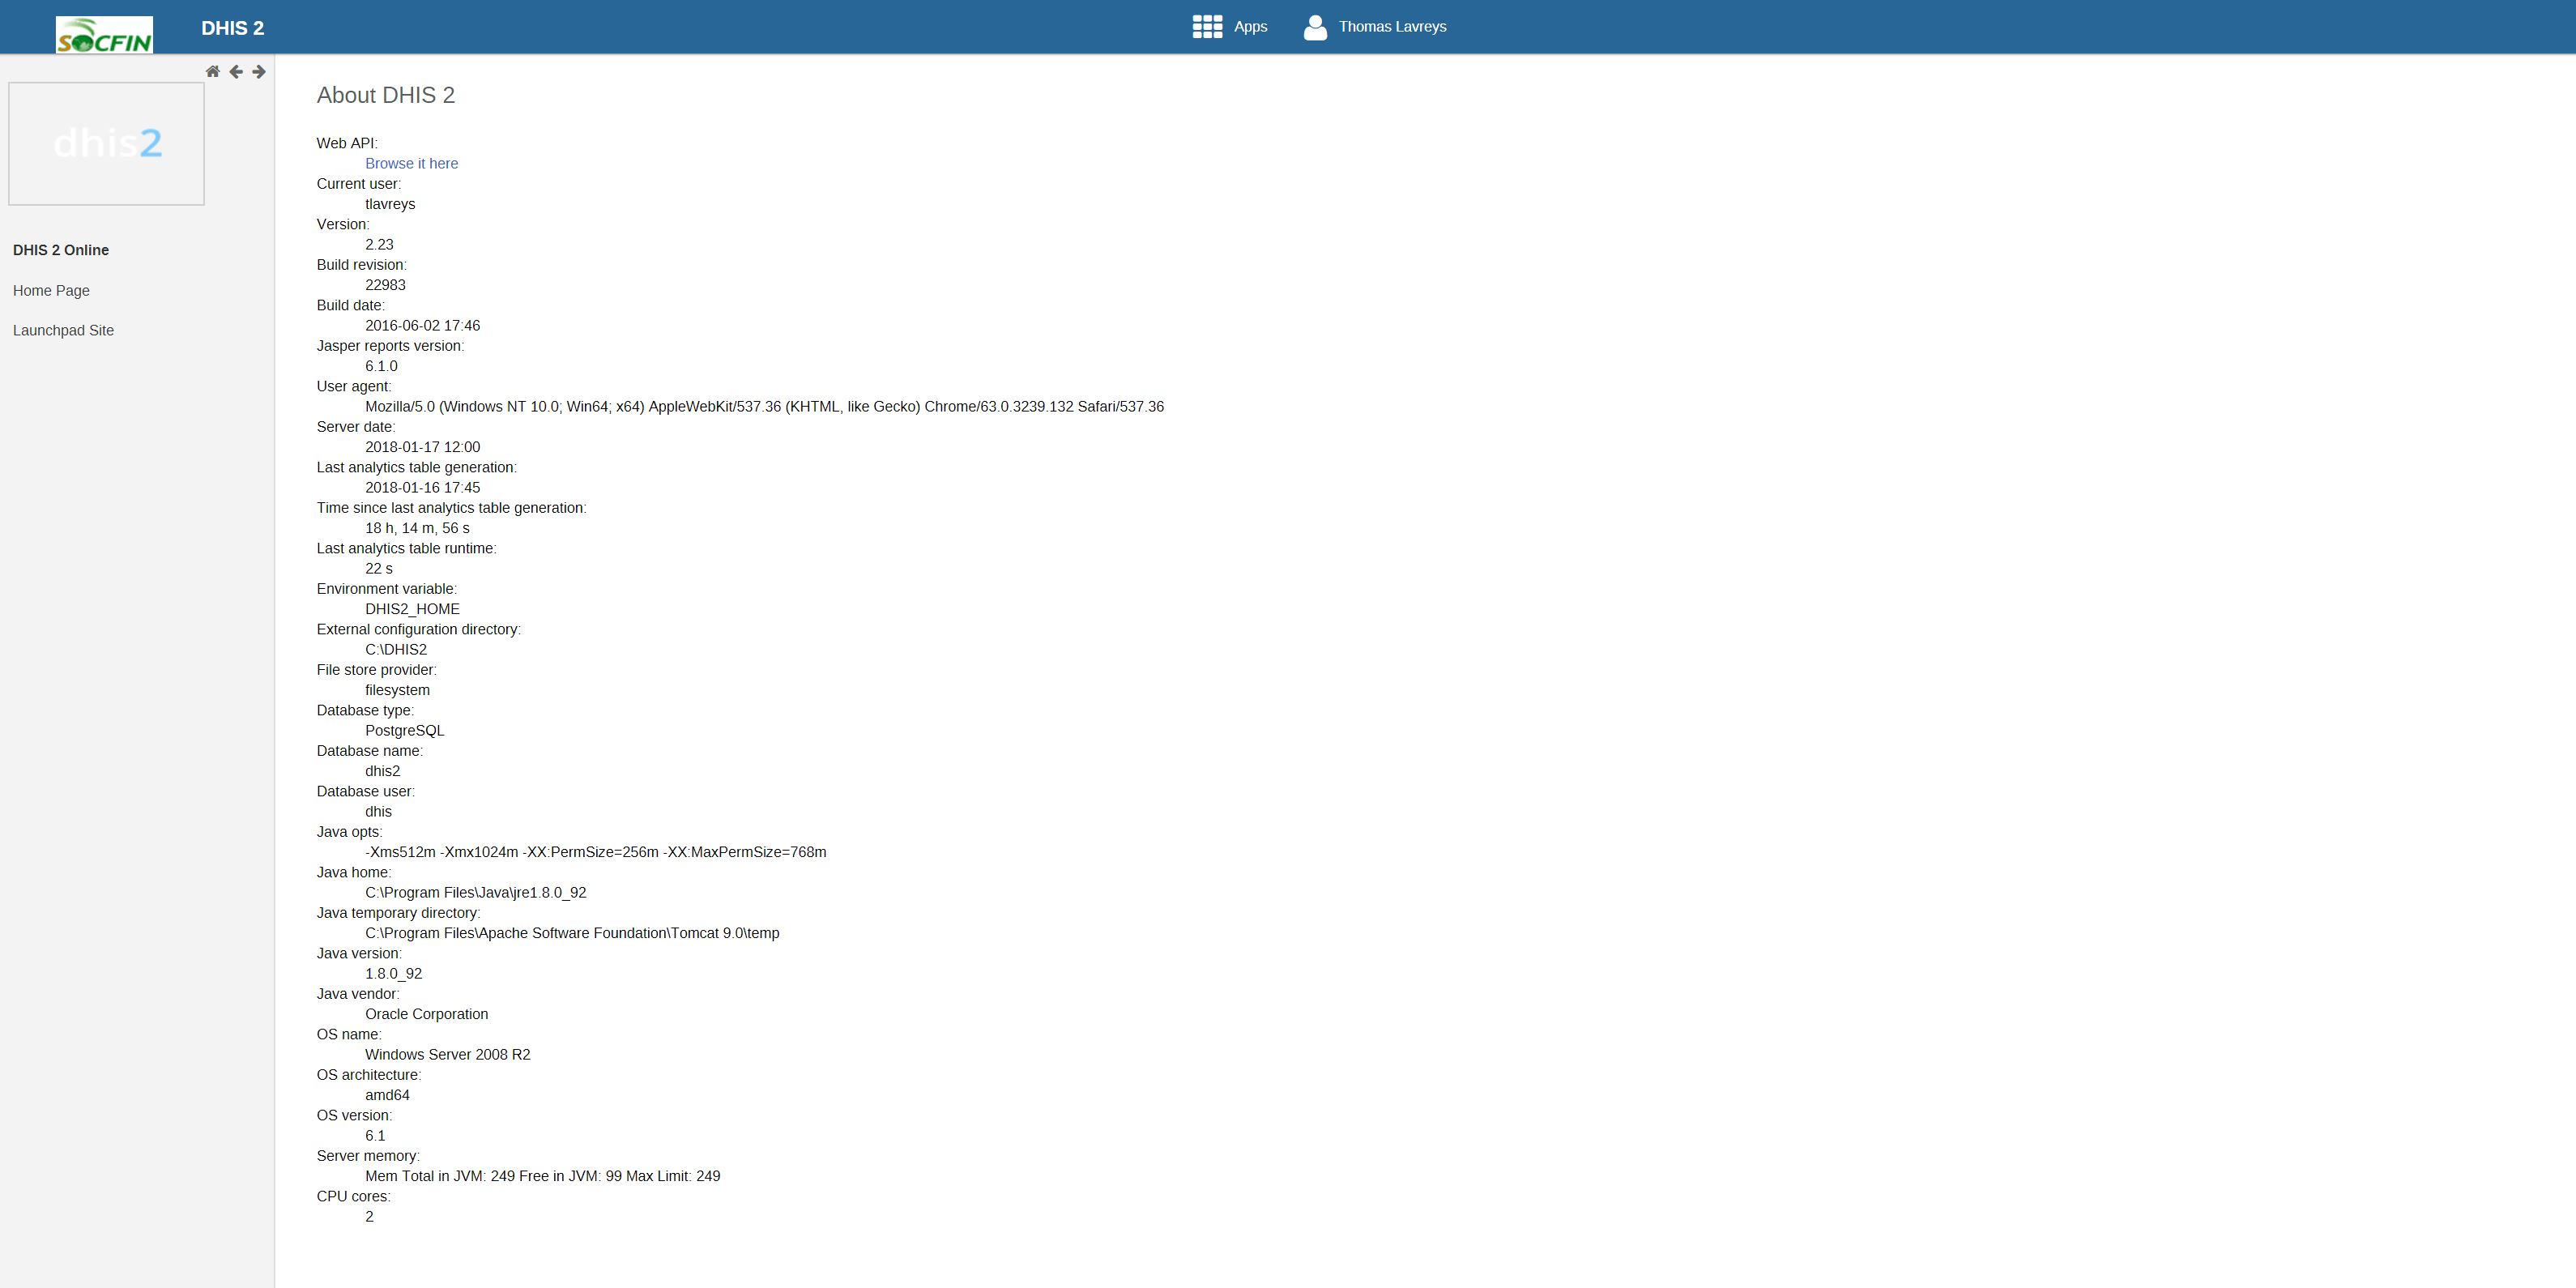This screenshot has width=2576, height=1288.
Task: Click the home icon in sidebar
Action: (x=212, y=72)
